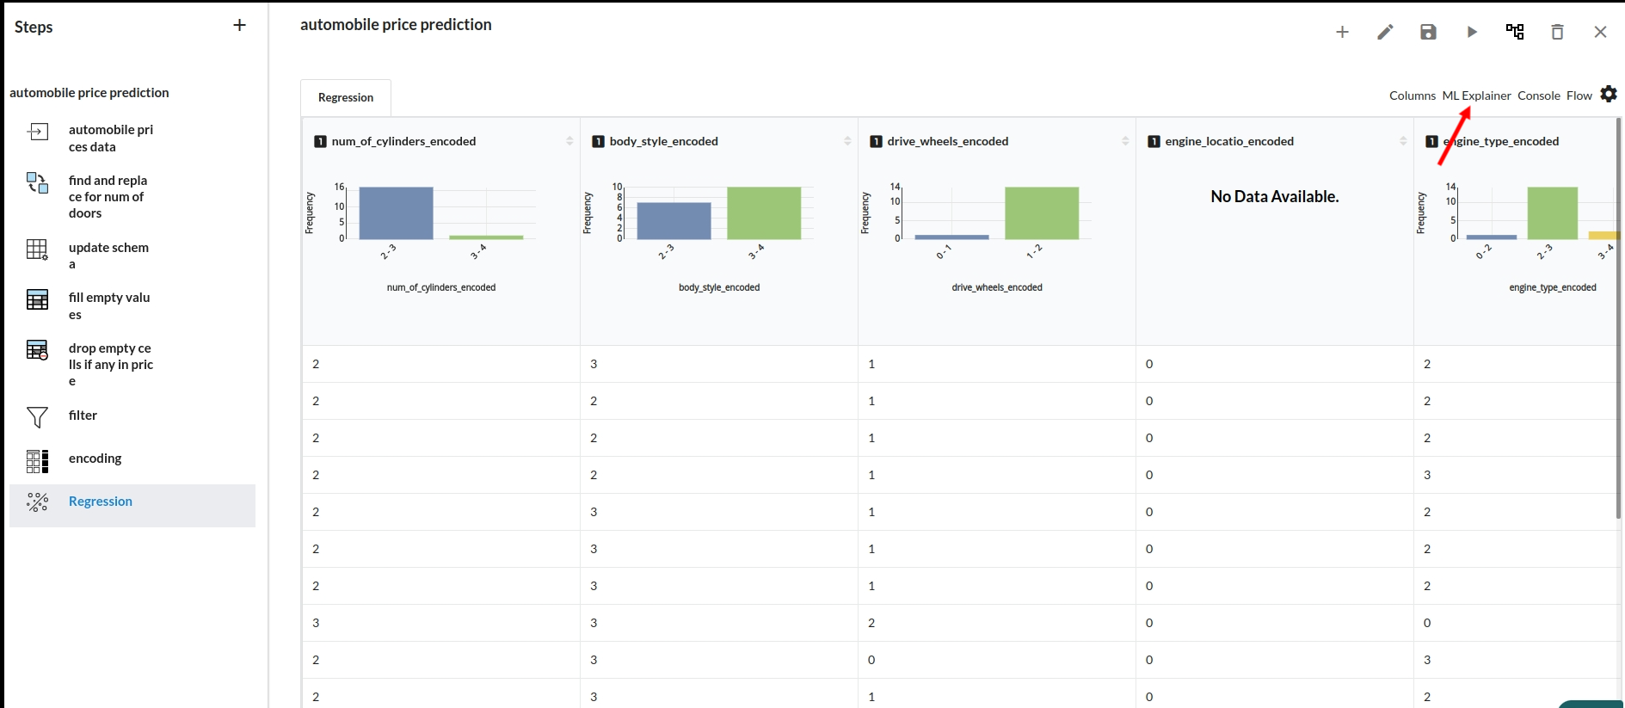The width and height of the screenshot is (1625, 708).
Task: Click the plus icon beside the Steps header
Action: tap(239, 26)
